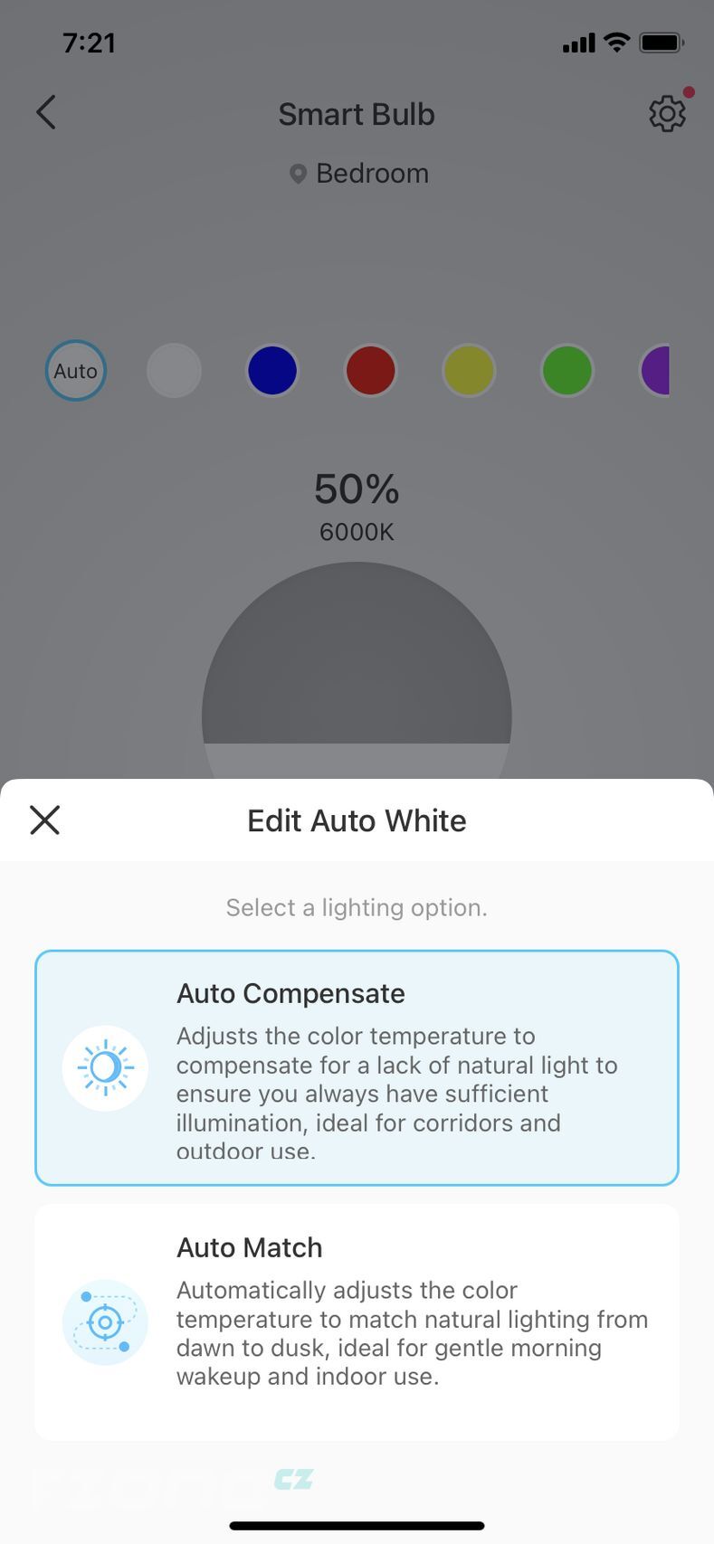Check the Wi-Fi status icon
714x1544 pixels.
click(617, 43)
